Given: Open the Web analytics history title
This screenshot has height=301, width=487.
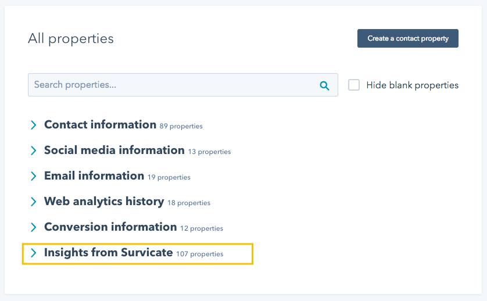Looking at the screenshot, I should click(x=104, y=201).
